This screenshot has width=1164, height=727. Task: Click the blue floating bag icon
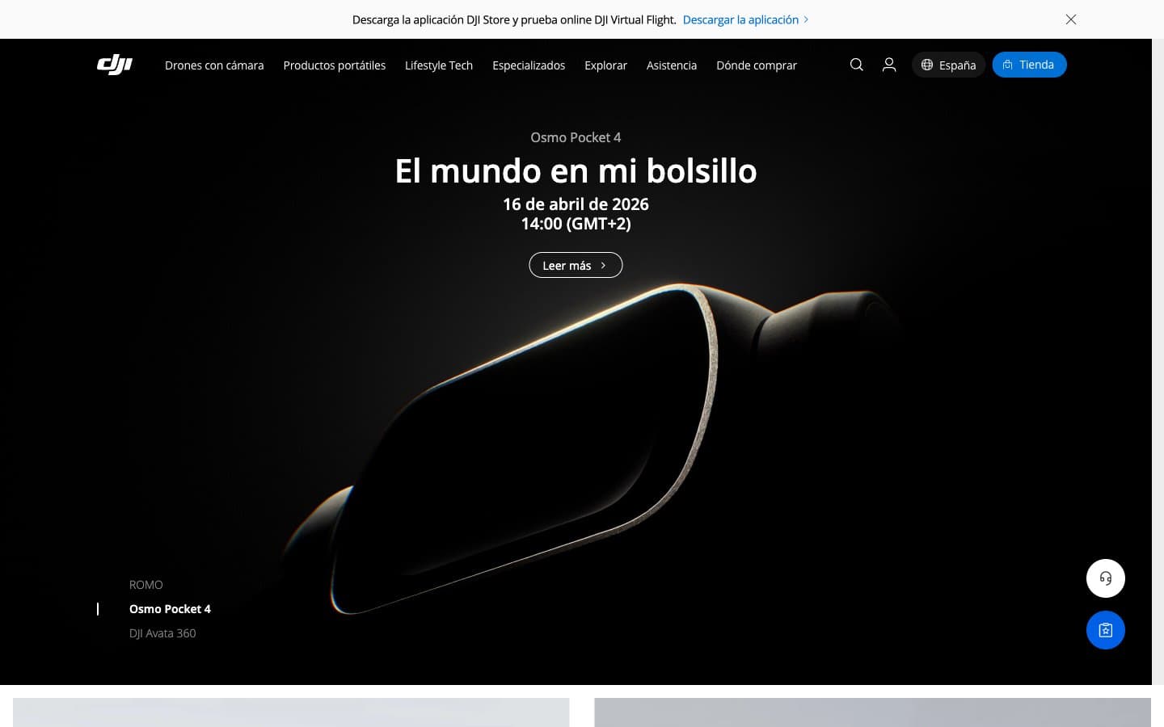click(x=1106, y=630)
